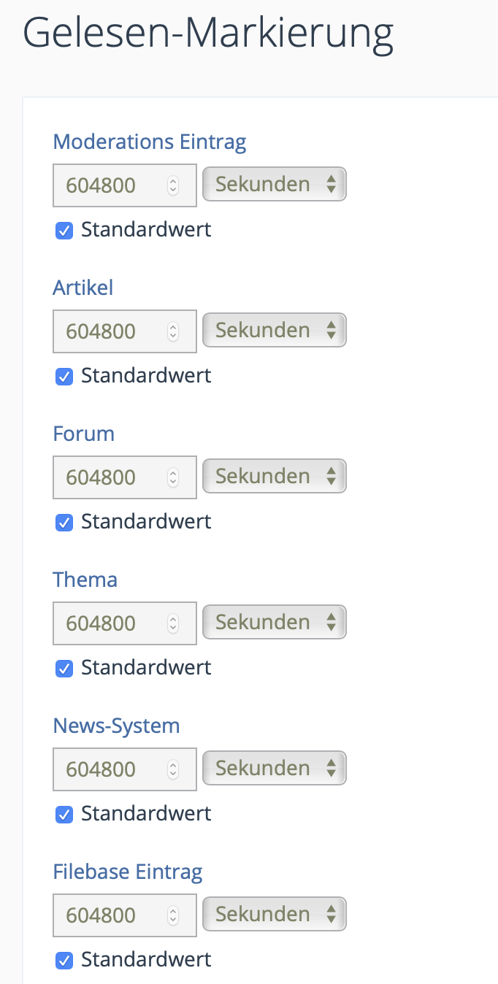Click the Moderations Eintrag number field

[x=110, y=185]
